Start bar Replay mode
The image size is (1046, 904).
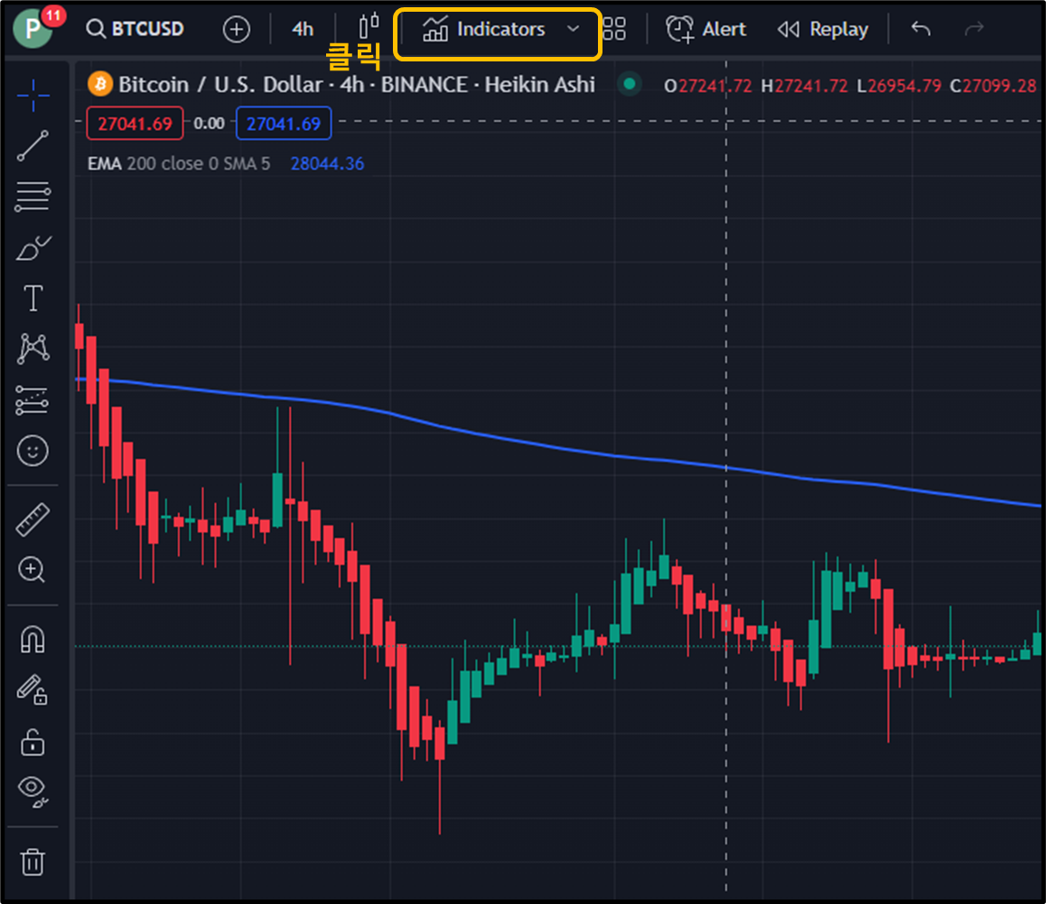(823, 30)
